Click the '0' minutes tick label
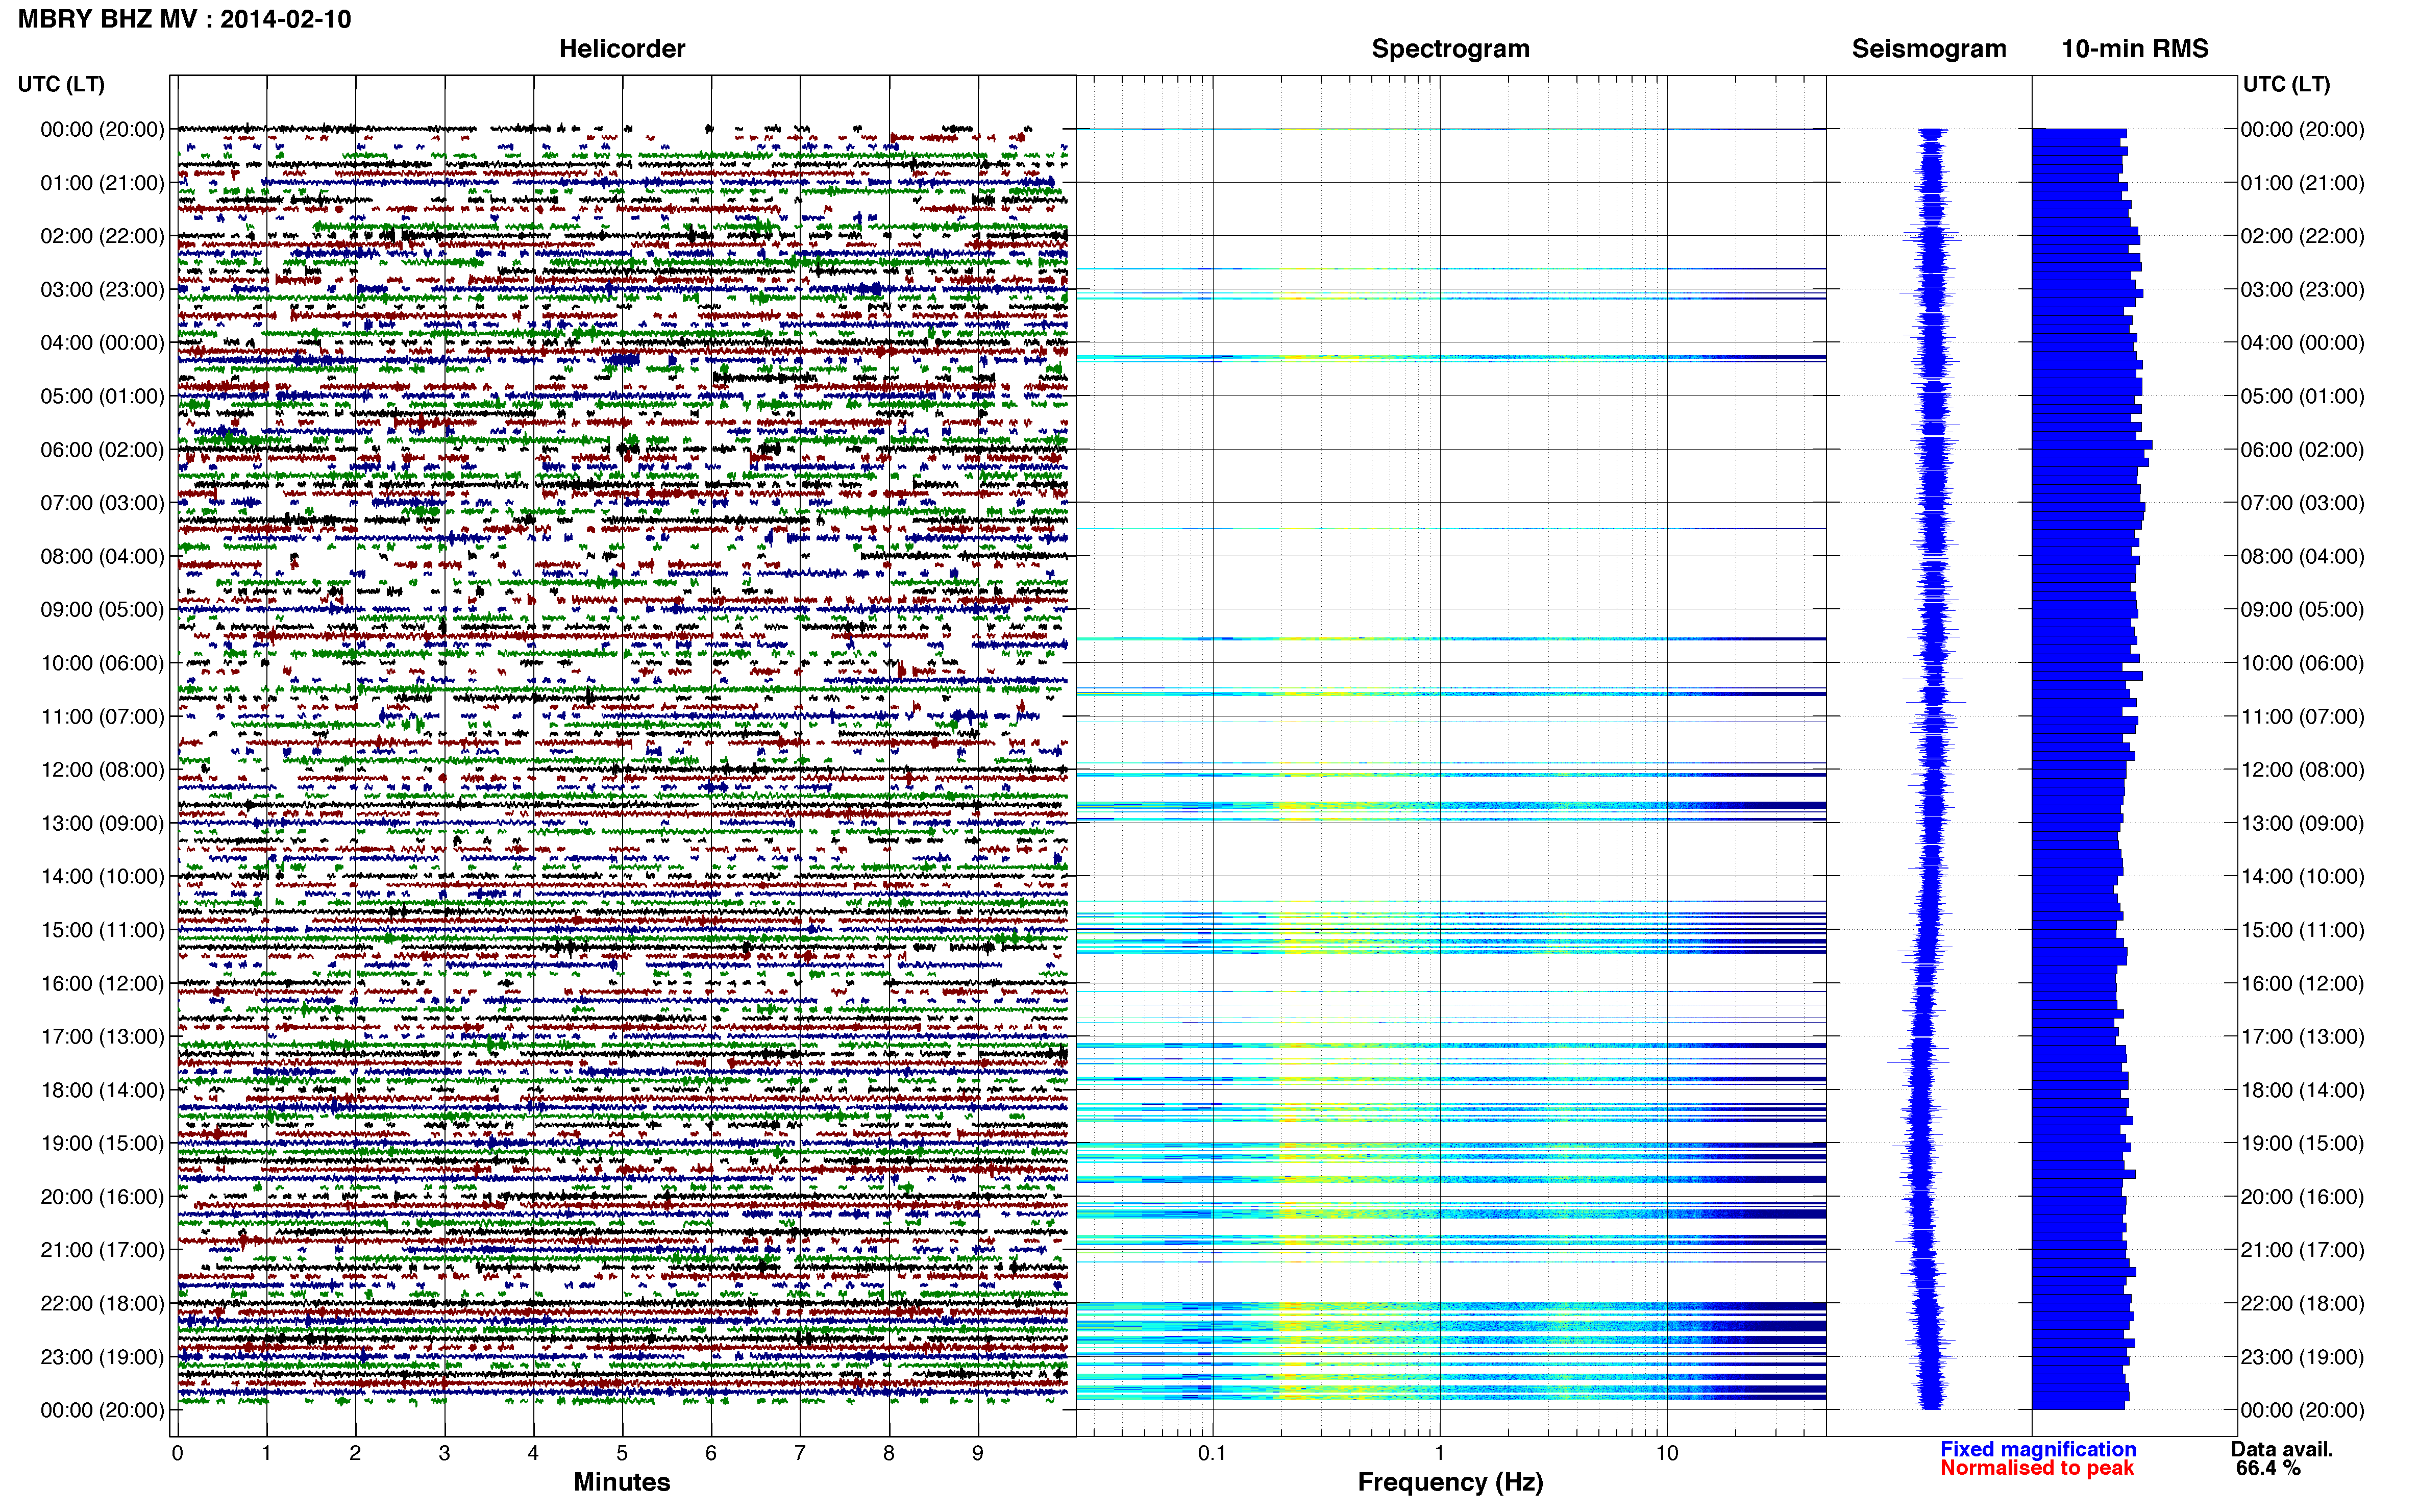2419x1512 pixels. tap(177, 1453)
